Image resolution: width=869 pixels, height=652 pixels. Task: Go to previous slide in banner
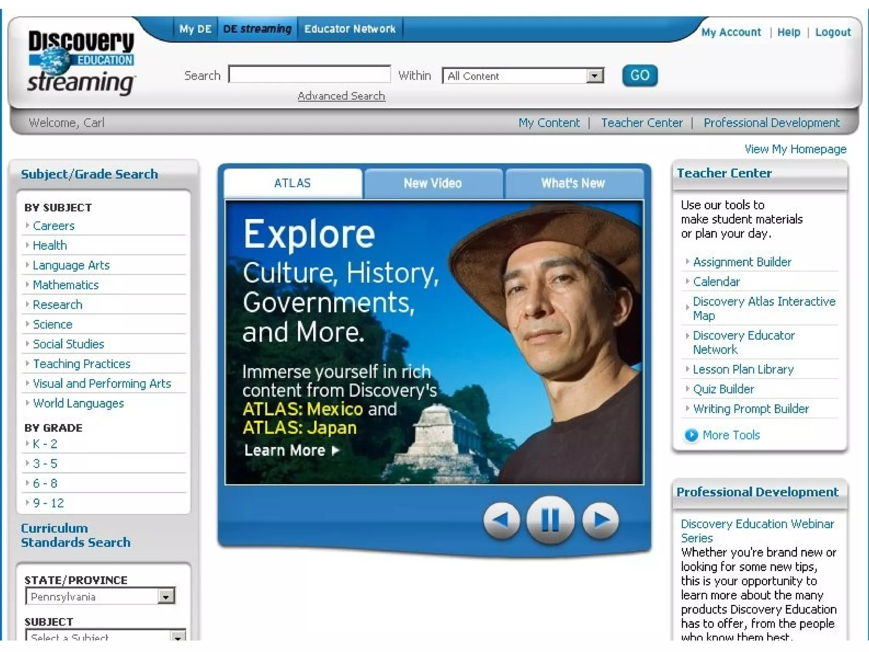pos(502,520)
